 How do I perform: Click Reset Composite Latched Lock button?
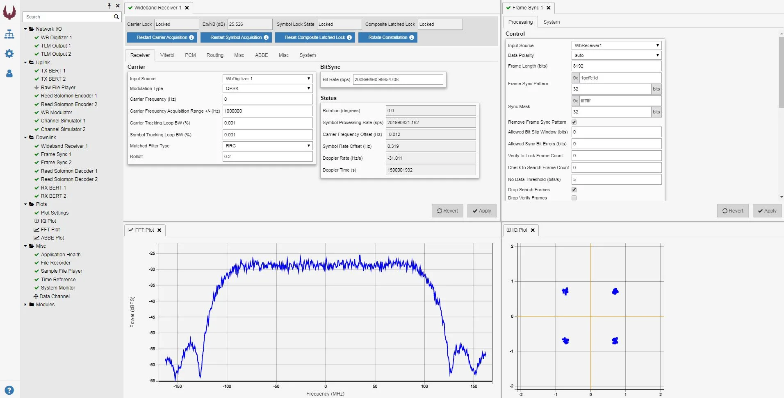(x=315, y=37)
